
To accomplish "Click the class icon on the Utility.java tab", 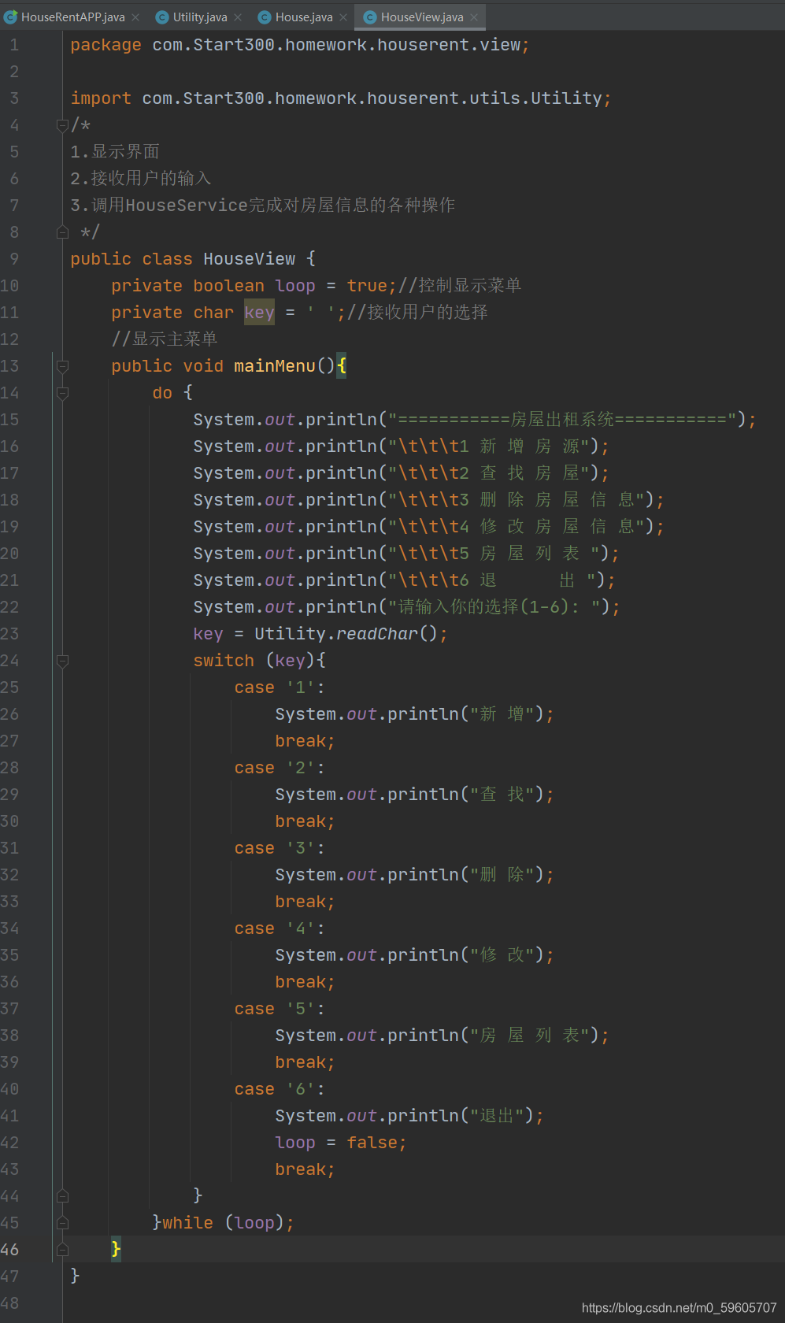I will tap(161, 17).
